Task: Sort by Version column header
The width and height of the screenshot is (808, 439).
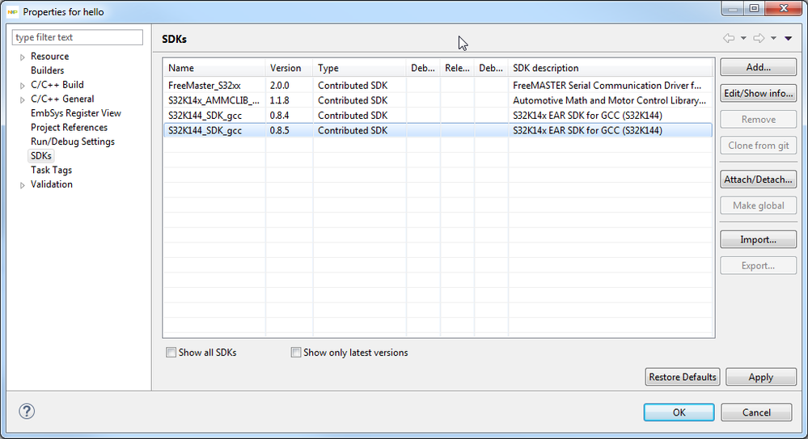Action: pos(289,68)
